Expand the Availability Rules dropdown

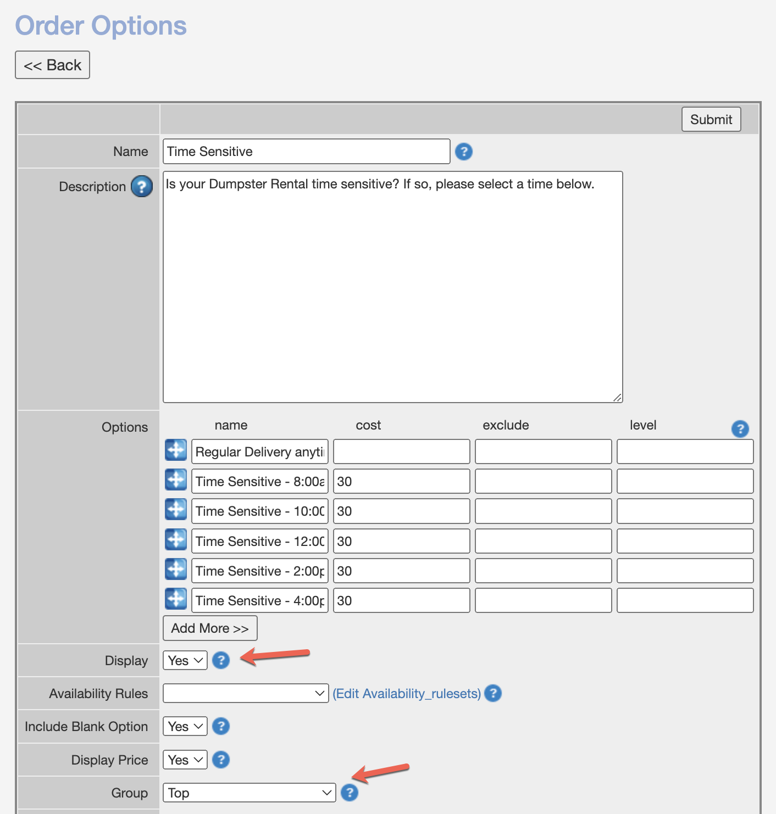246,693
